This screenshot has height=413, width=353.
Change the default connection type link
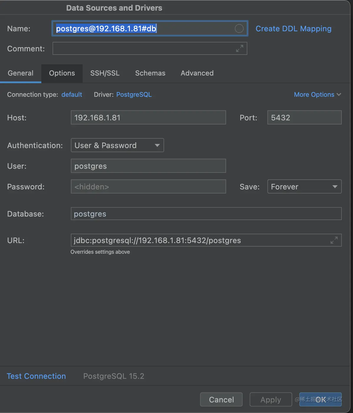[x=72, y=95]
